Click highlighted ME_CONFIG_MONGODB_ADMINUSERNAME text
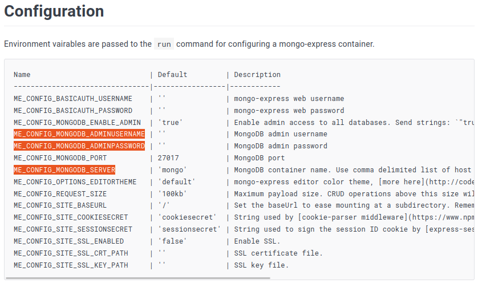The height and width of the screenshot is (283, 478). pyautogui.click(x=79, y=134)
